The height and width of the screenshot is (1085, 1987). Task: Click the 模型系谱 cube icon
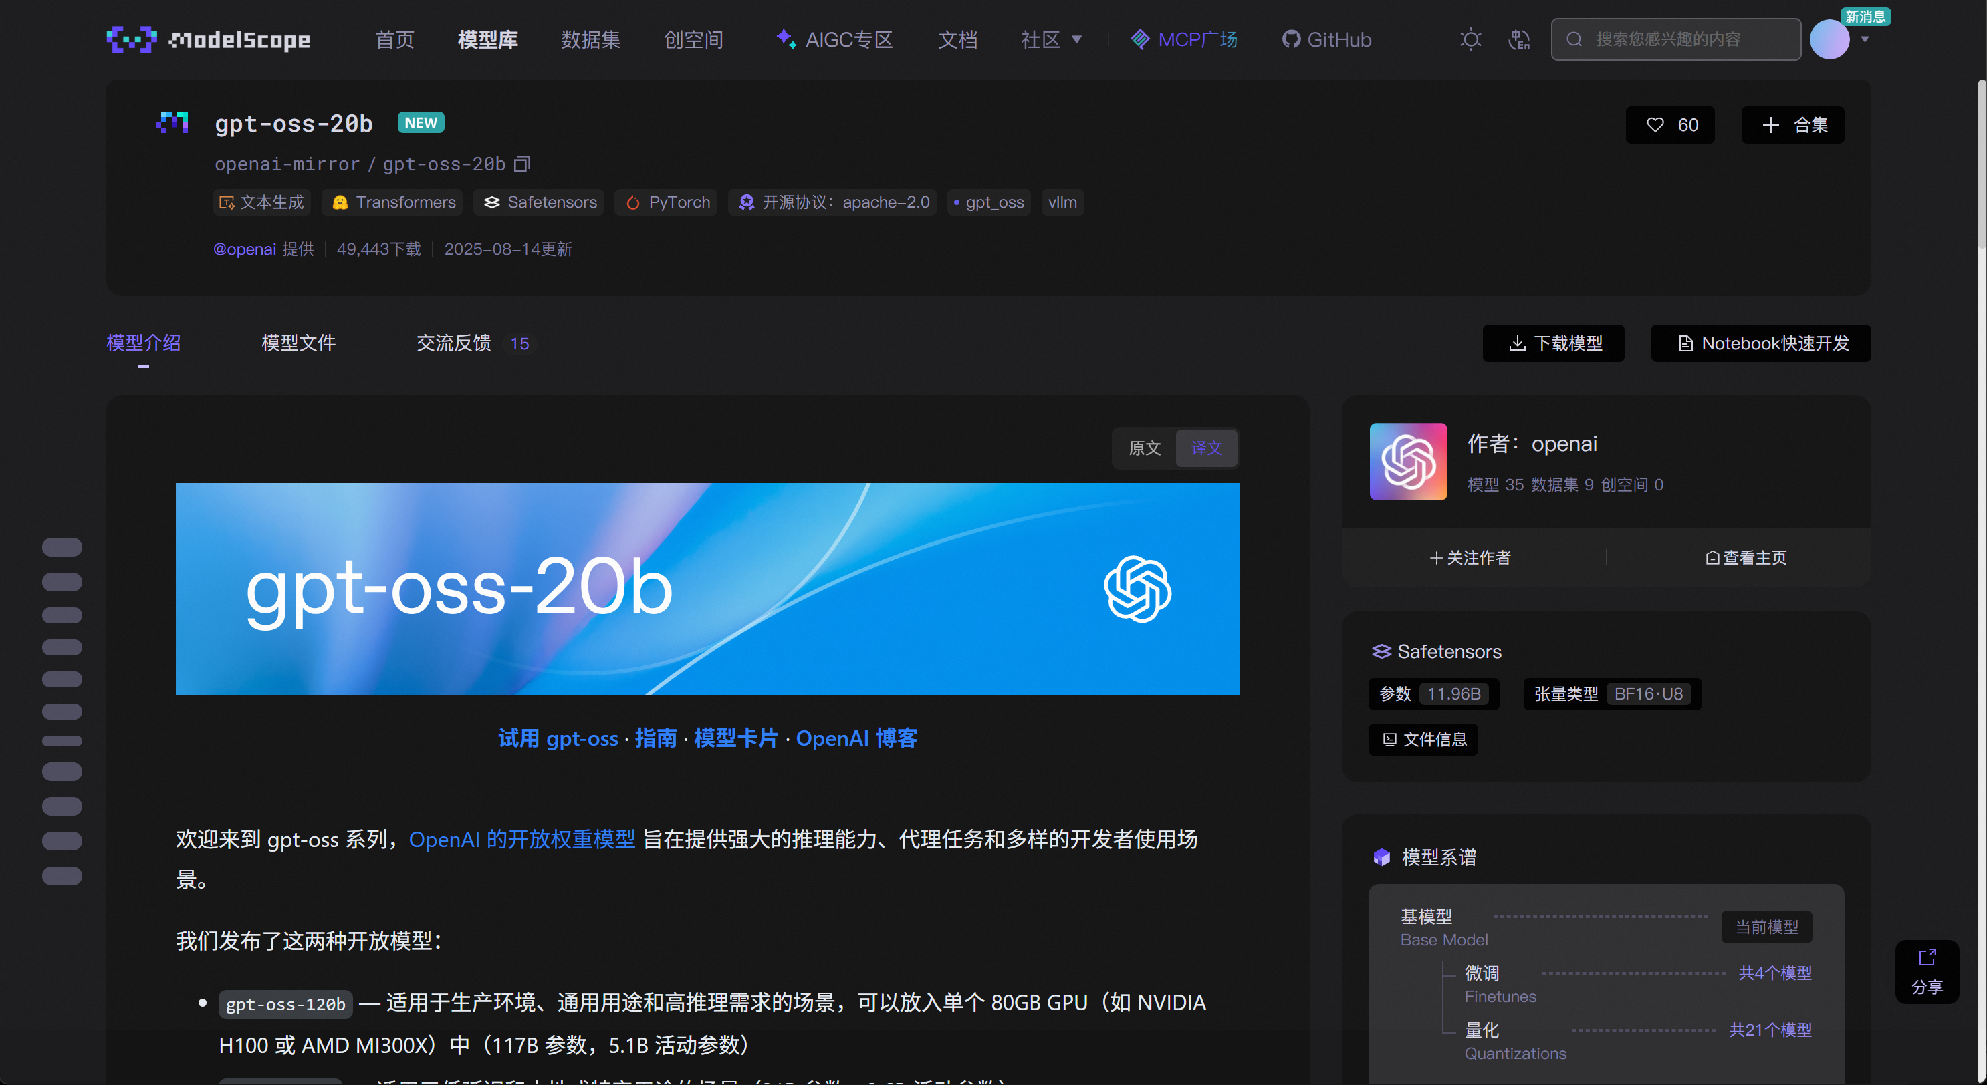[1381, 857]
